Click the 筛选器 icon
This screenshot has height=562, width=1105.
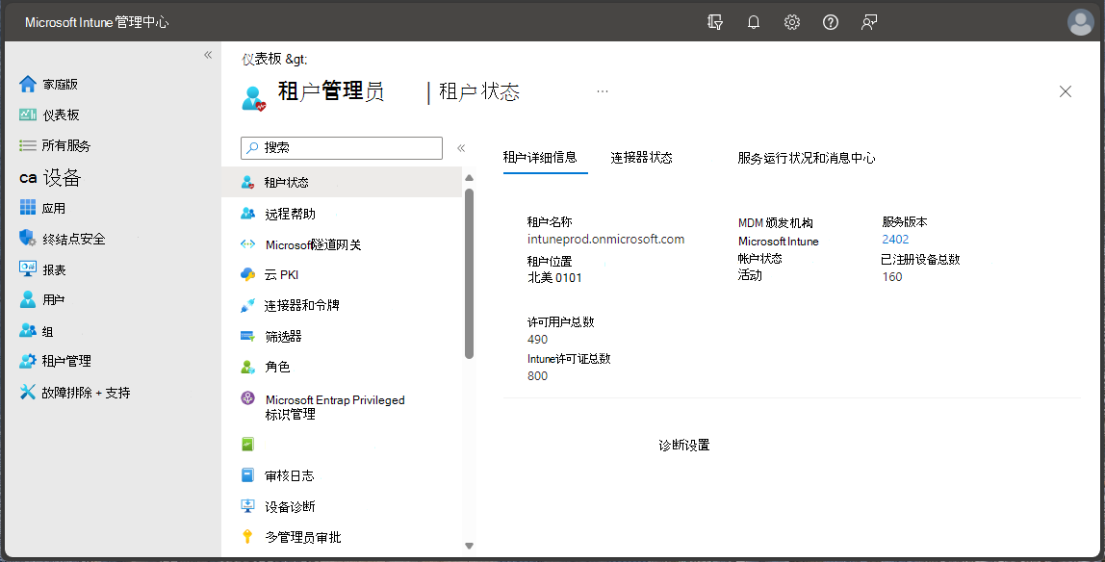(x=247, y=337)
